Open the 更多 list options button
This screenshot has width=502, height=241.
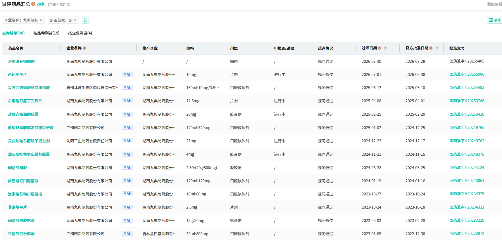(x=495, y=20)
